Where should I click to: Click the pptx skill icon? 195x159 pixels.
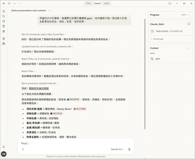[x=152, y=59]
